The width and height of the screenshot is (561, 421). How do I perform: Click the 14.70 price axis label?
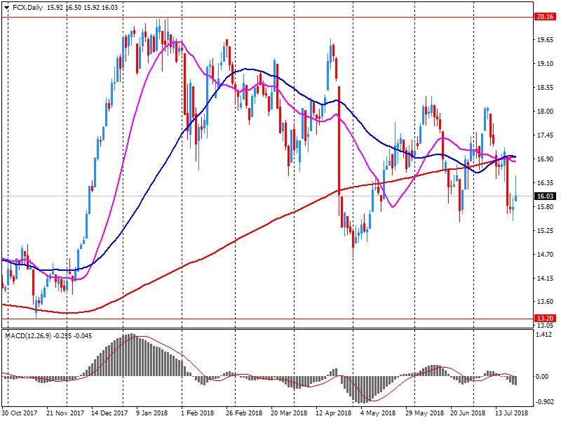coord(546,255)
